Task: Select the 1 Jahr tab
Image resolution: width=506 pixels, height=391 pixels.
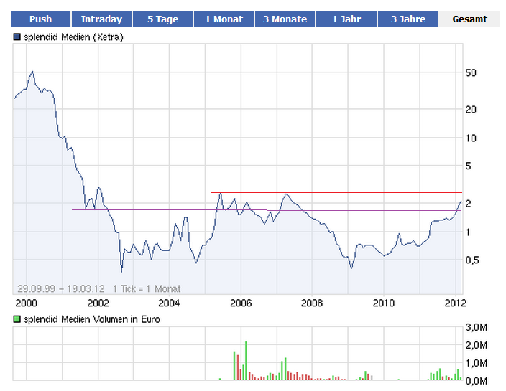Action: pyautogui.click(x=346, y=19)
